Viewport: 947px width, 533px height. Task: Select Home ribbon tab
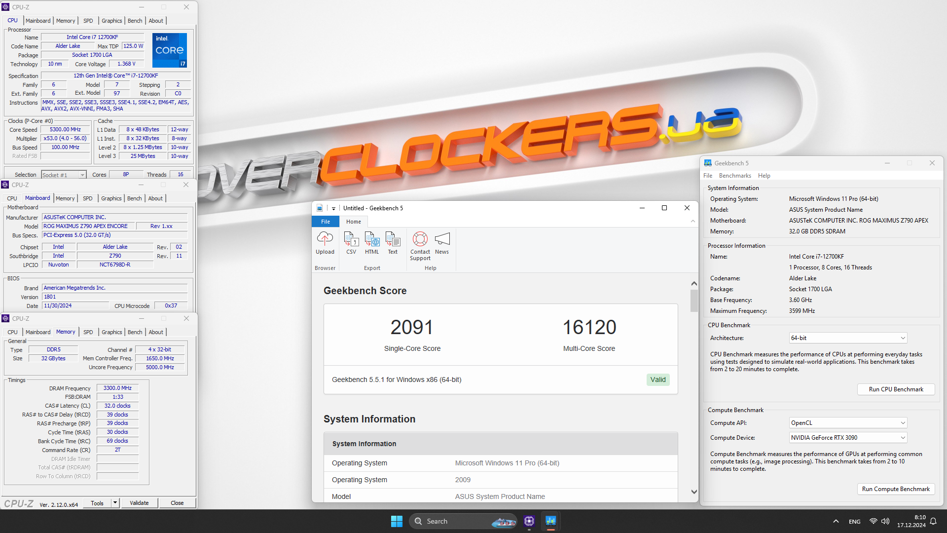pyautogui.click(x=354, y=222)
